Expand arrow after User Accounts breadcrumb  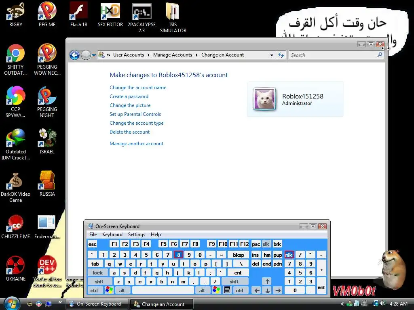pyautogui.click(x=149, y=55)
